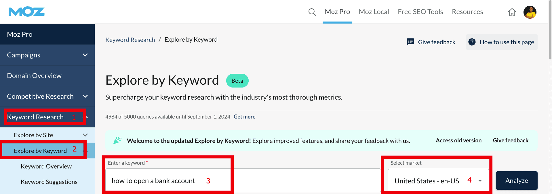Screen dimensions: 552x194
Task: Click the Moz logo
Action: (26, 12)
